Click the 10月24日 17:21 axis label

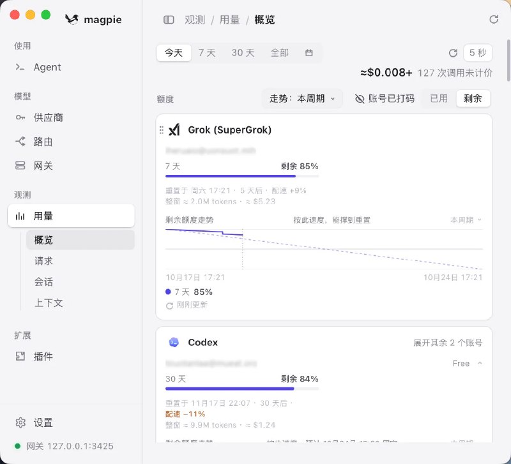coord(453,278)
